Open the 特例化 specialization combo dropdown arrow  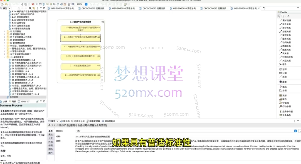point(296,131)
